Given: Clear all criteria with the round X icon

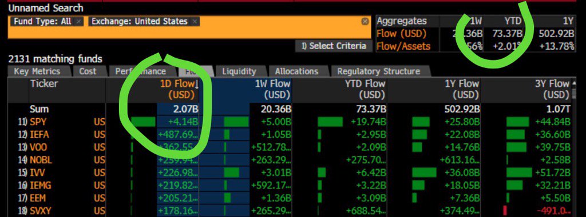Looking at the screenshot, I should (x=365, y=22).
